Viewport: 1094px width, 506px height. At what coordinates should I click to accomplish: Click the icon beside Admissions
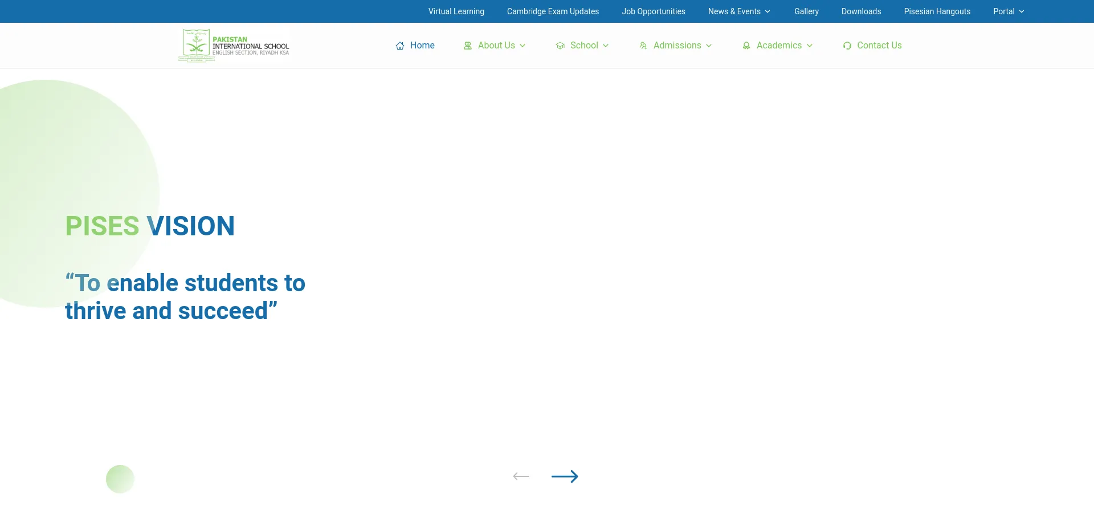[x=643, y=46]
